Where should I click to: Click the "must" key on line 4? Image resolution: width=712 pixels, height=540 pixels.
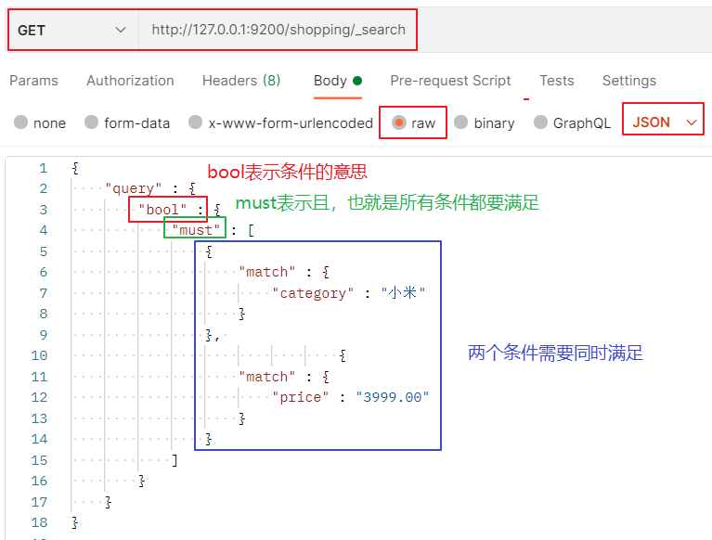point(196,230)
